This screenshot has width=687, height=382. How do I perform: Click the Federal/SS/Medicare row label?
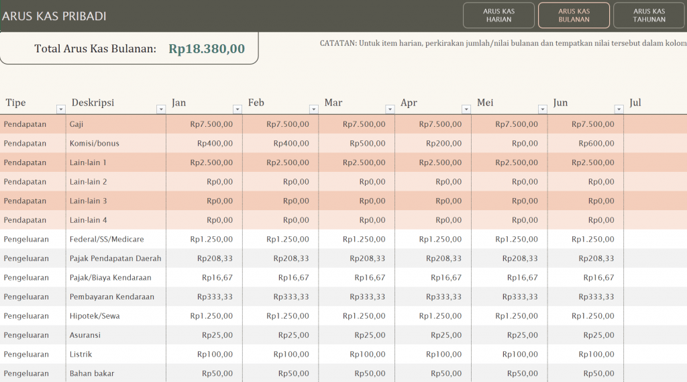[115, 239]
